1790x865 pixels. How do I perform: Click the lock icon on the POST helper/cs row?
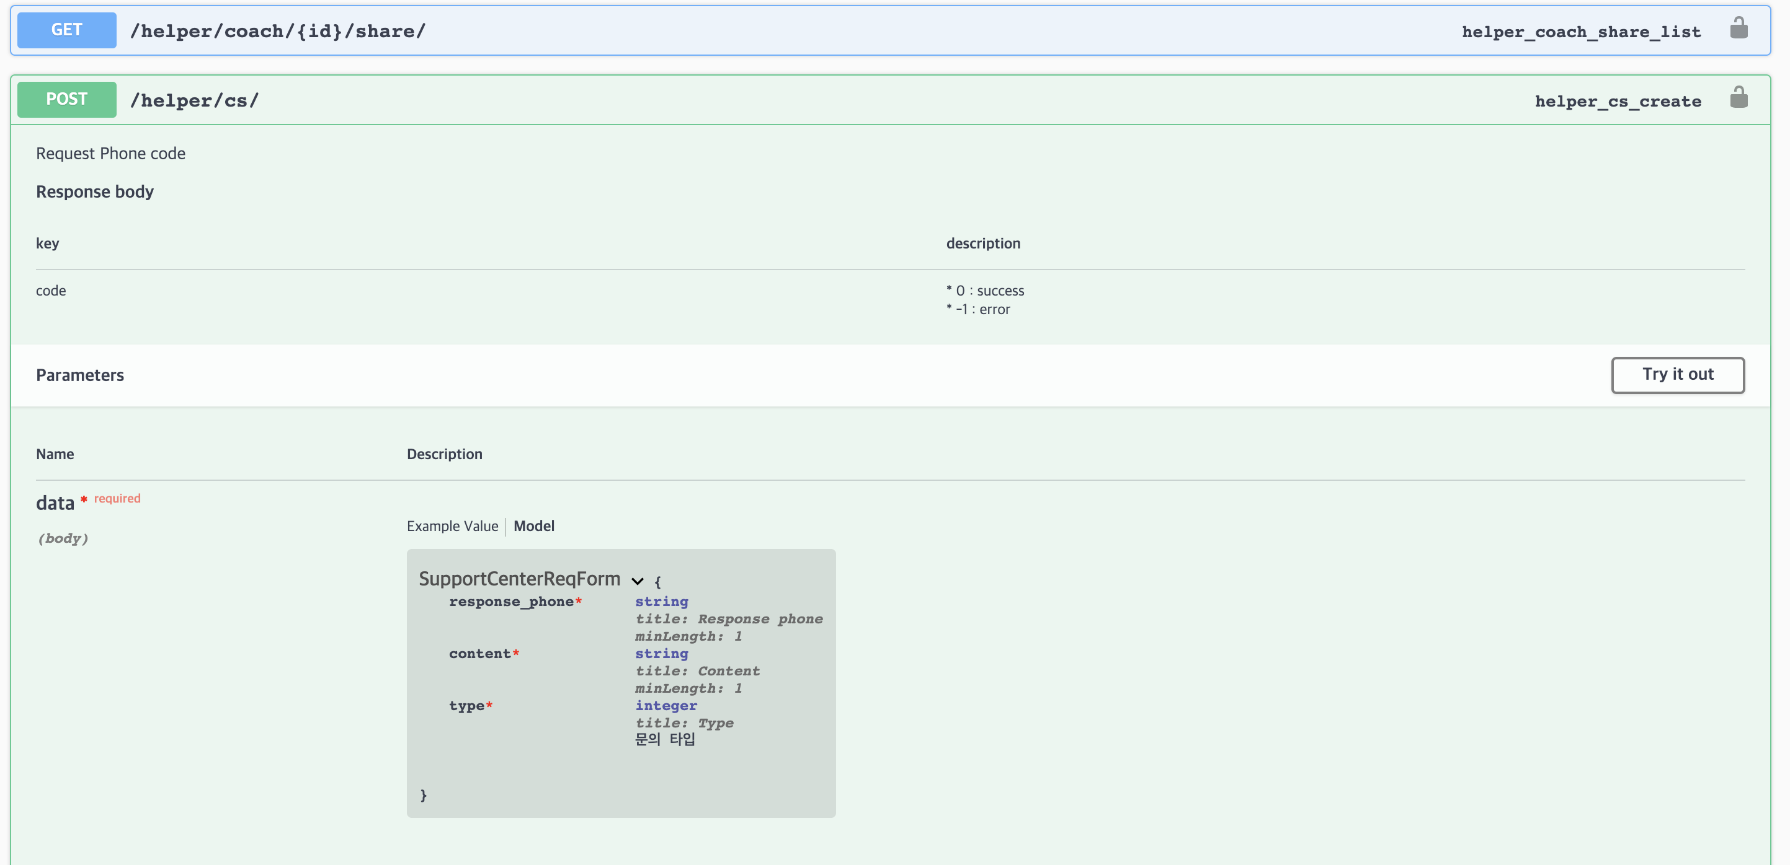1738,98
